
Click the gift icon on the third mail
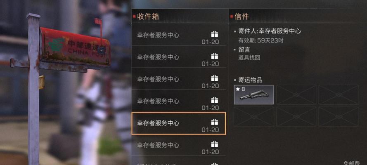[214, 78]
